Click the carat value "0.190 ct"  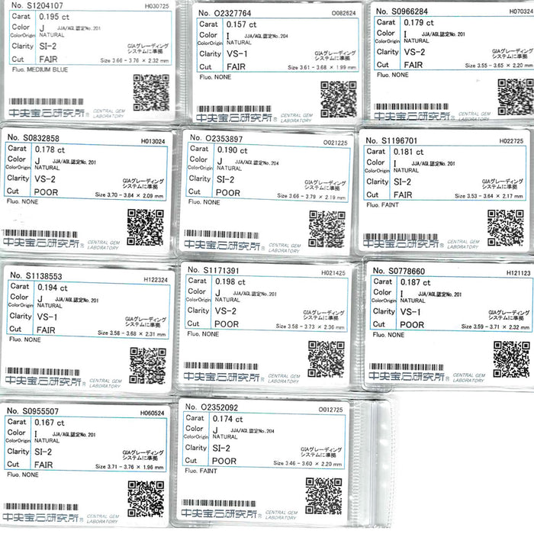232,150
